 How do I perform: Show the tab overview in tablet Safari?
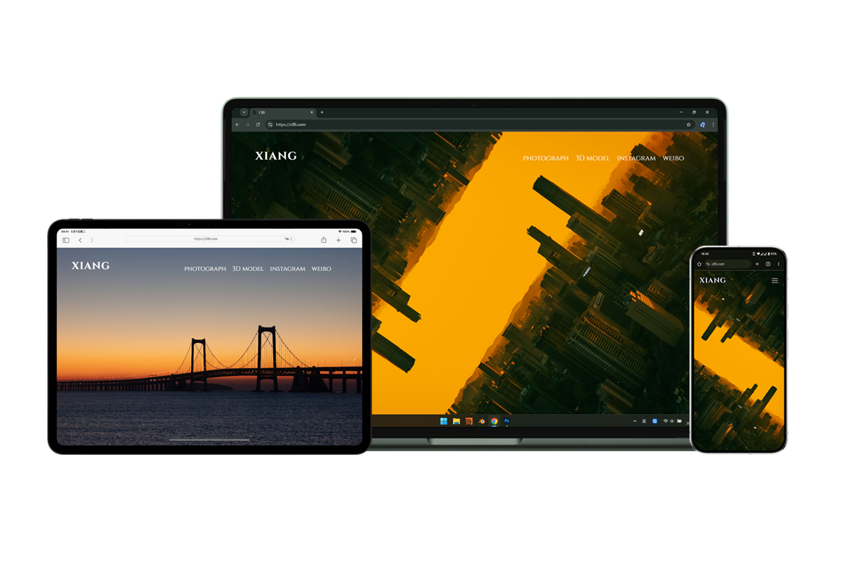point(353,240)
